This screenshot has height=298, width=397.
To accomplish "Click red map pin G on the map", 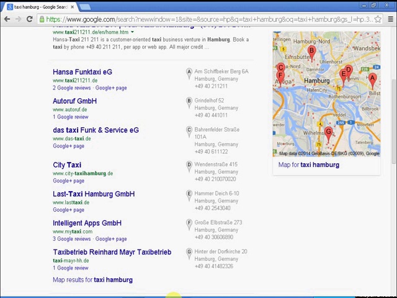I will [328, 132].
